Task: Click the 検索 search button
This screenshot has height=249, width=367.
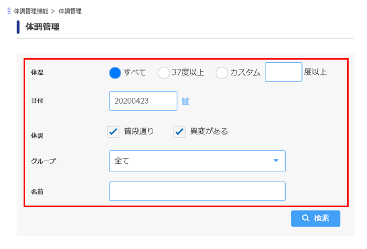Action: click(x=316, y=219)
